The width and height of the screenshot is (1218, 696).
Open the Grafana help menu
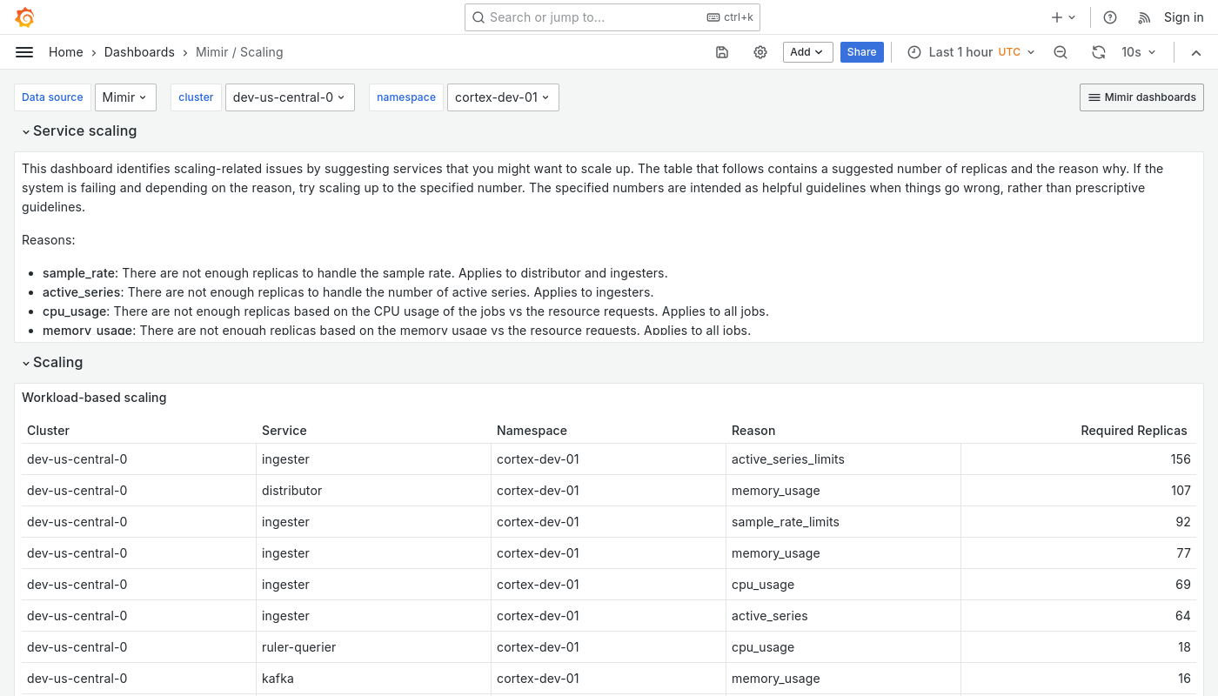click(x=1110, y=17)
